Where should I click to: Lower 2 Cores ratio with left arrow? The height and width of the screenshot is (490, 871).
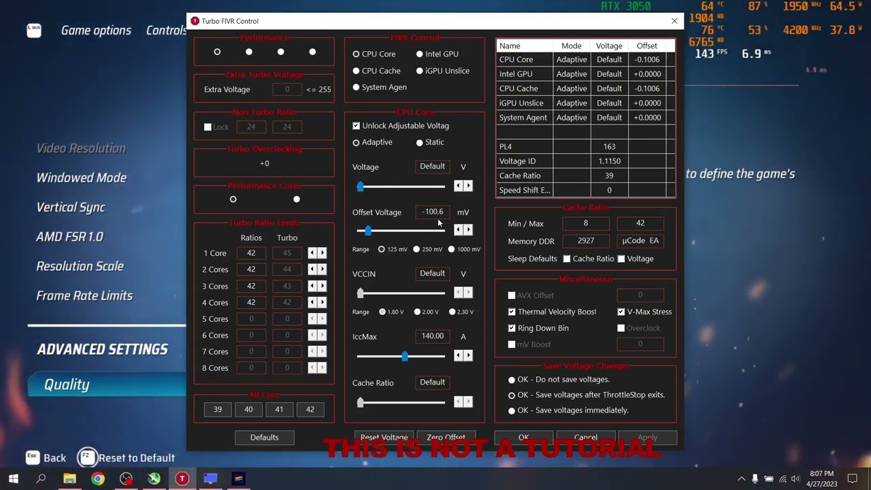312,269
